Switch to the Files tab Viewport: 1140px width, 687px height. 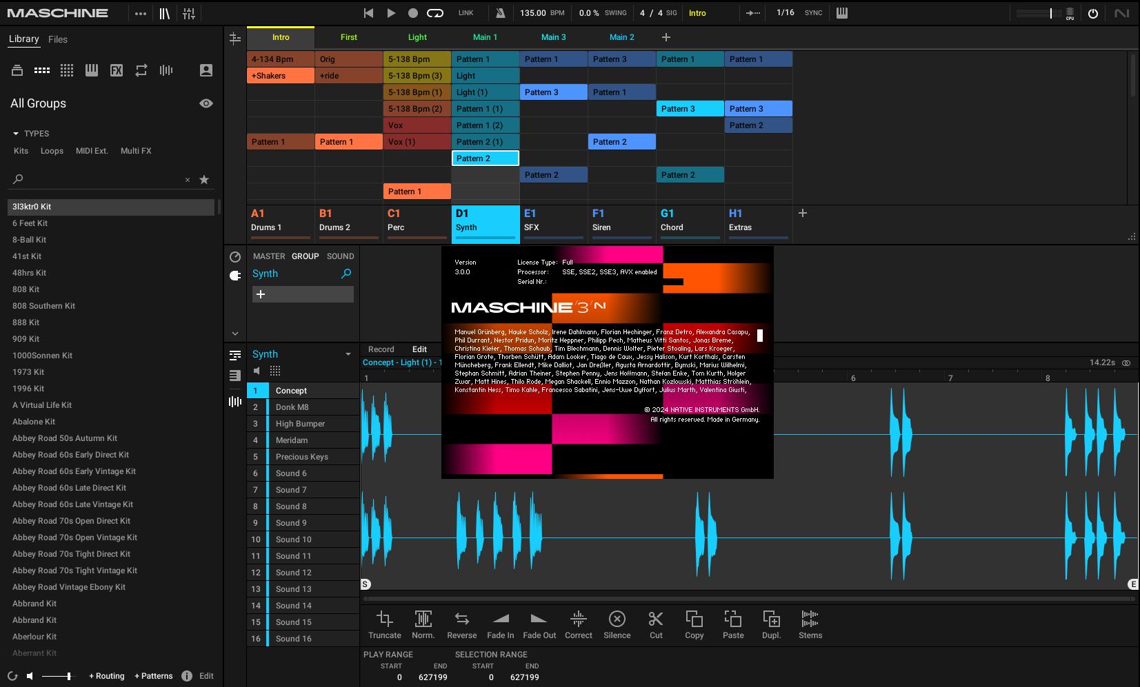click(58, 39)
